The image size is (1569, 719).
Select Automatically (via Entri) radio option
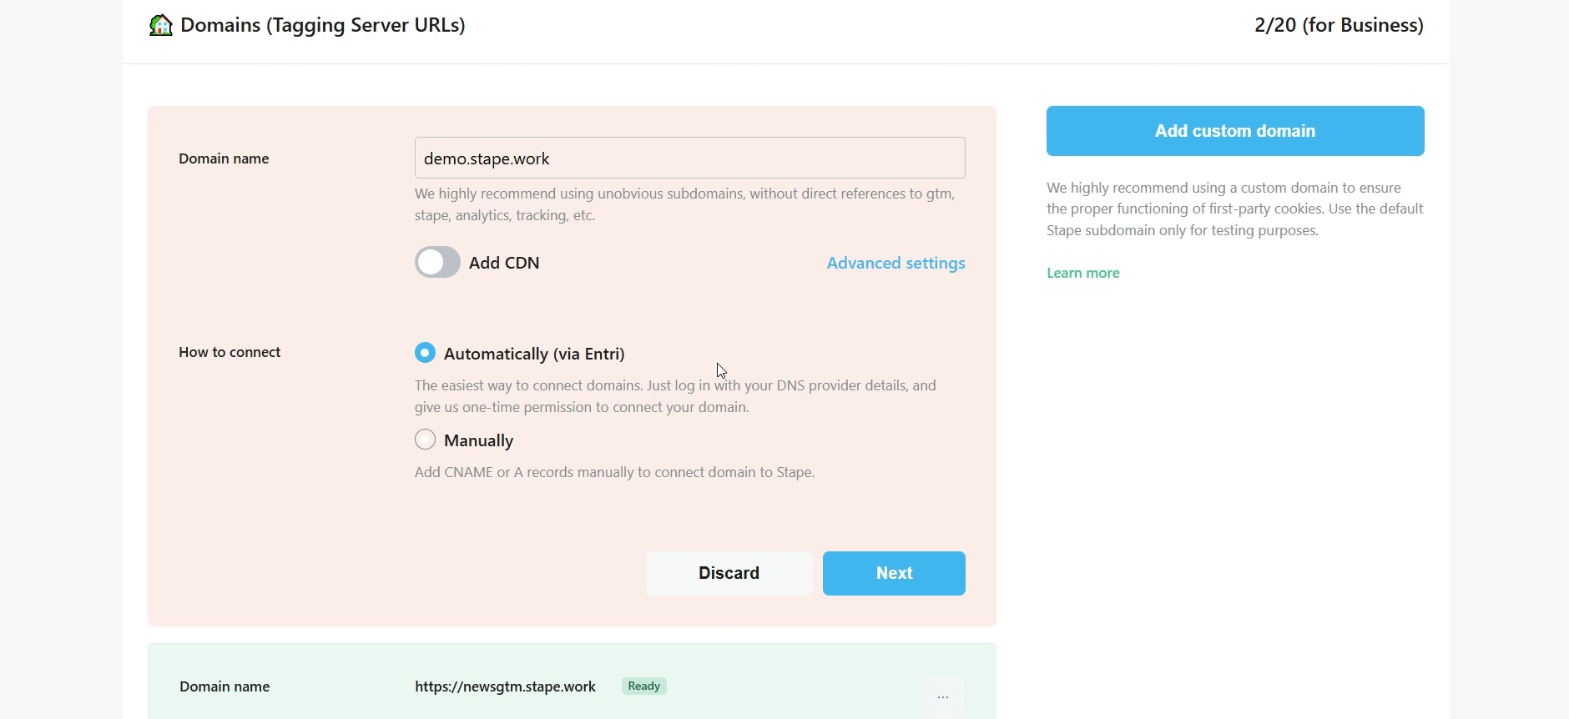425,353
